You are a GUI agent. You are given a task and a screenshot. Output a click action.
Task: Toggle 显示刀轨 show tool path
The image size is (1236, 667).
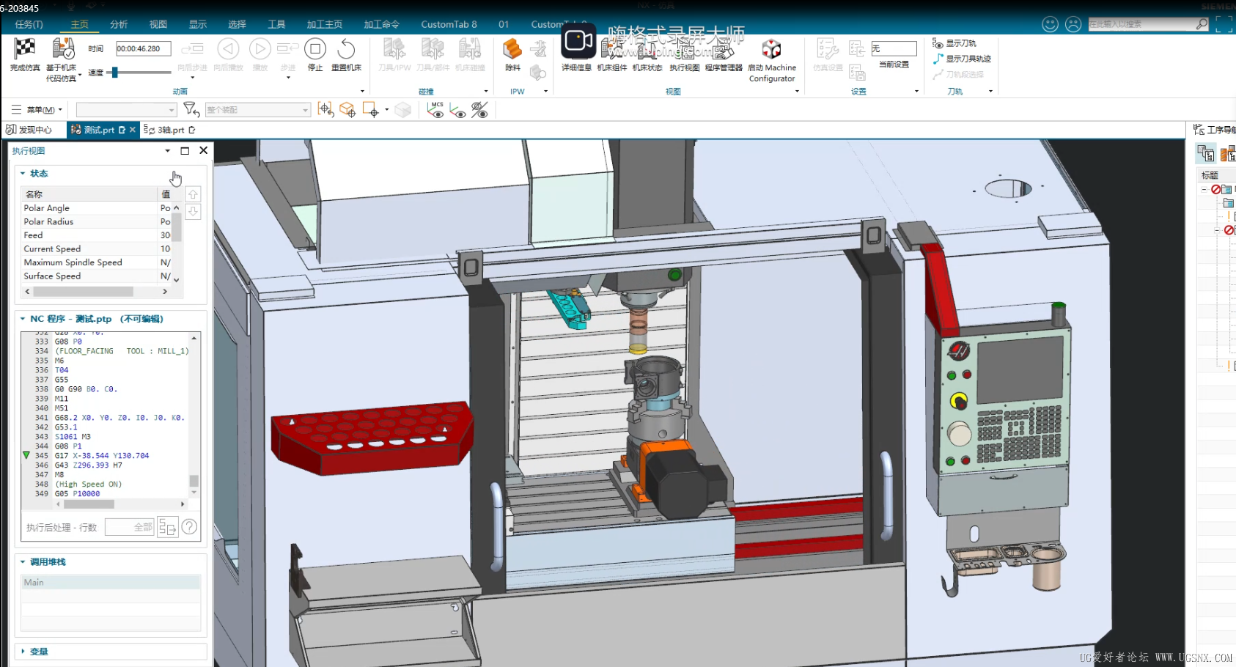pos(954,43)
